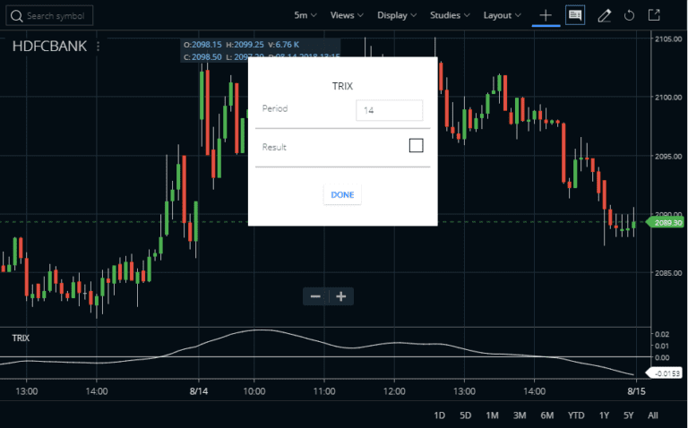Image resolution: width=688 pixels, height=428 pixels.
Task: Click the refresh chart icon
Action: (629, 15)
